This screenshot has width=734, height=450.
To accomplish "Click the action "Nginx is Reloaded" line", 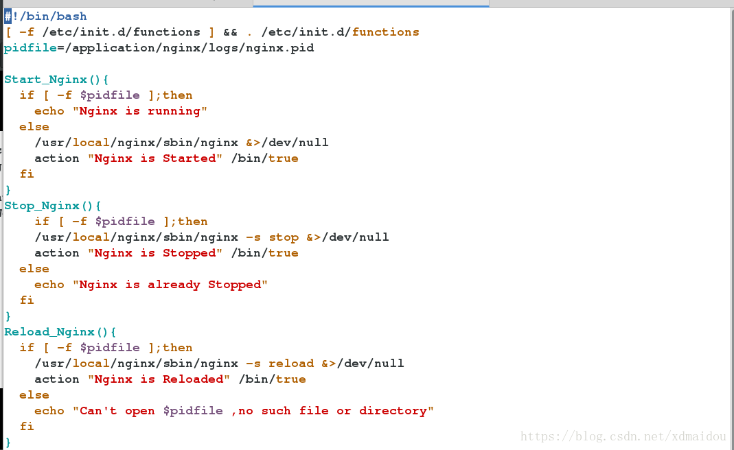I will (x=170, y=379).
